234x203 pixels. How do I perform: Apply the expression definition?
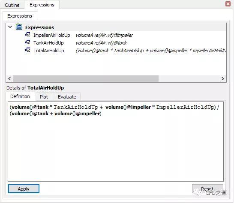(24, 189)
